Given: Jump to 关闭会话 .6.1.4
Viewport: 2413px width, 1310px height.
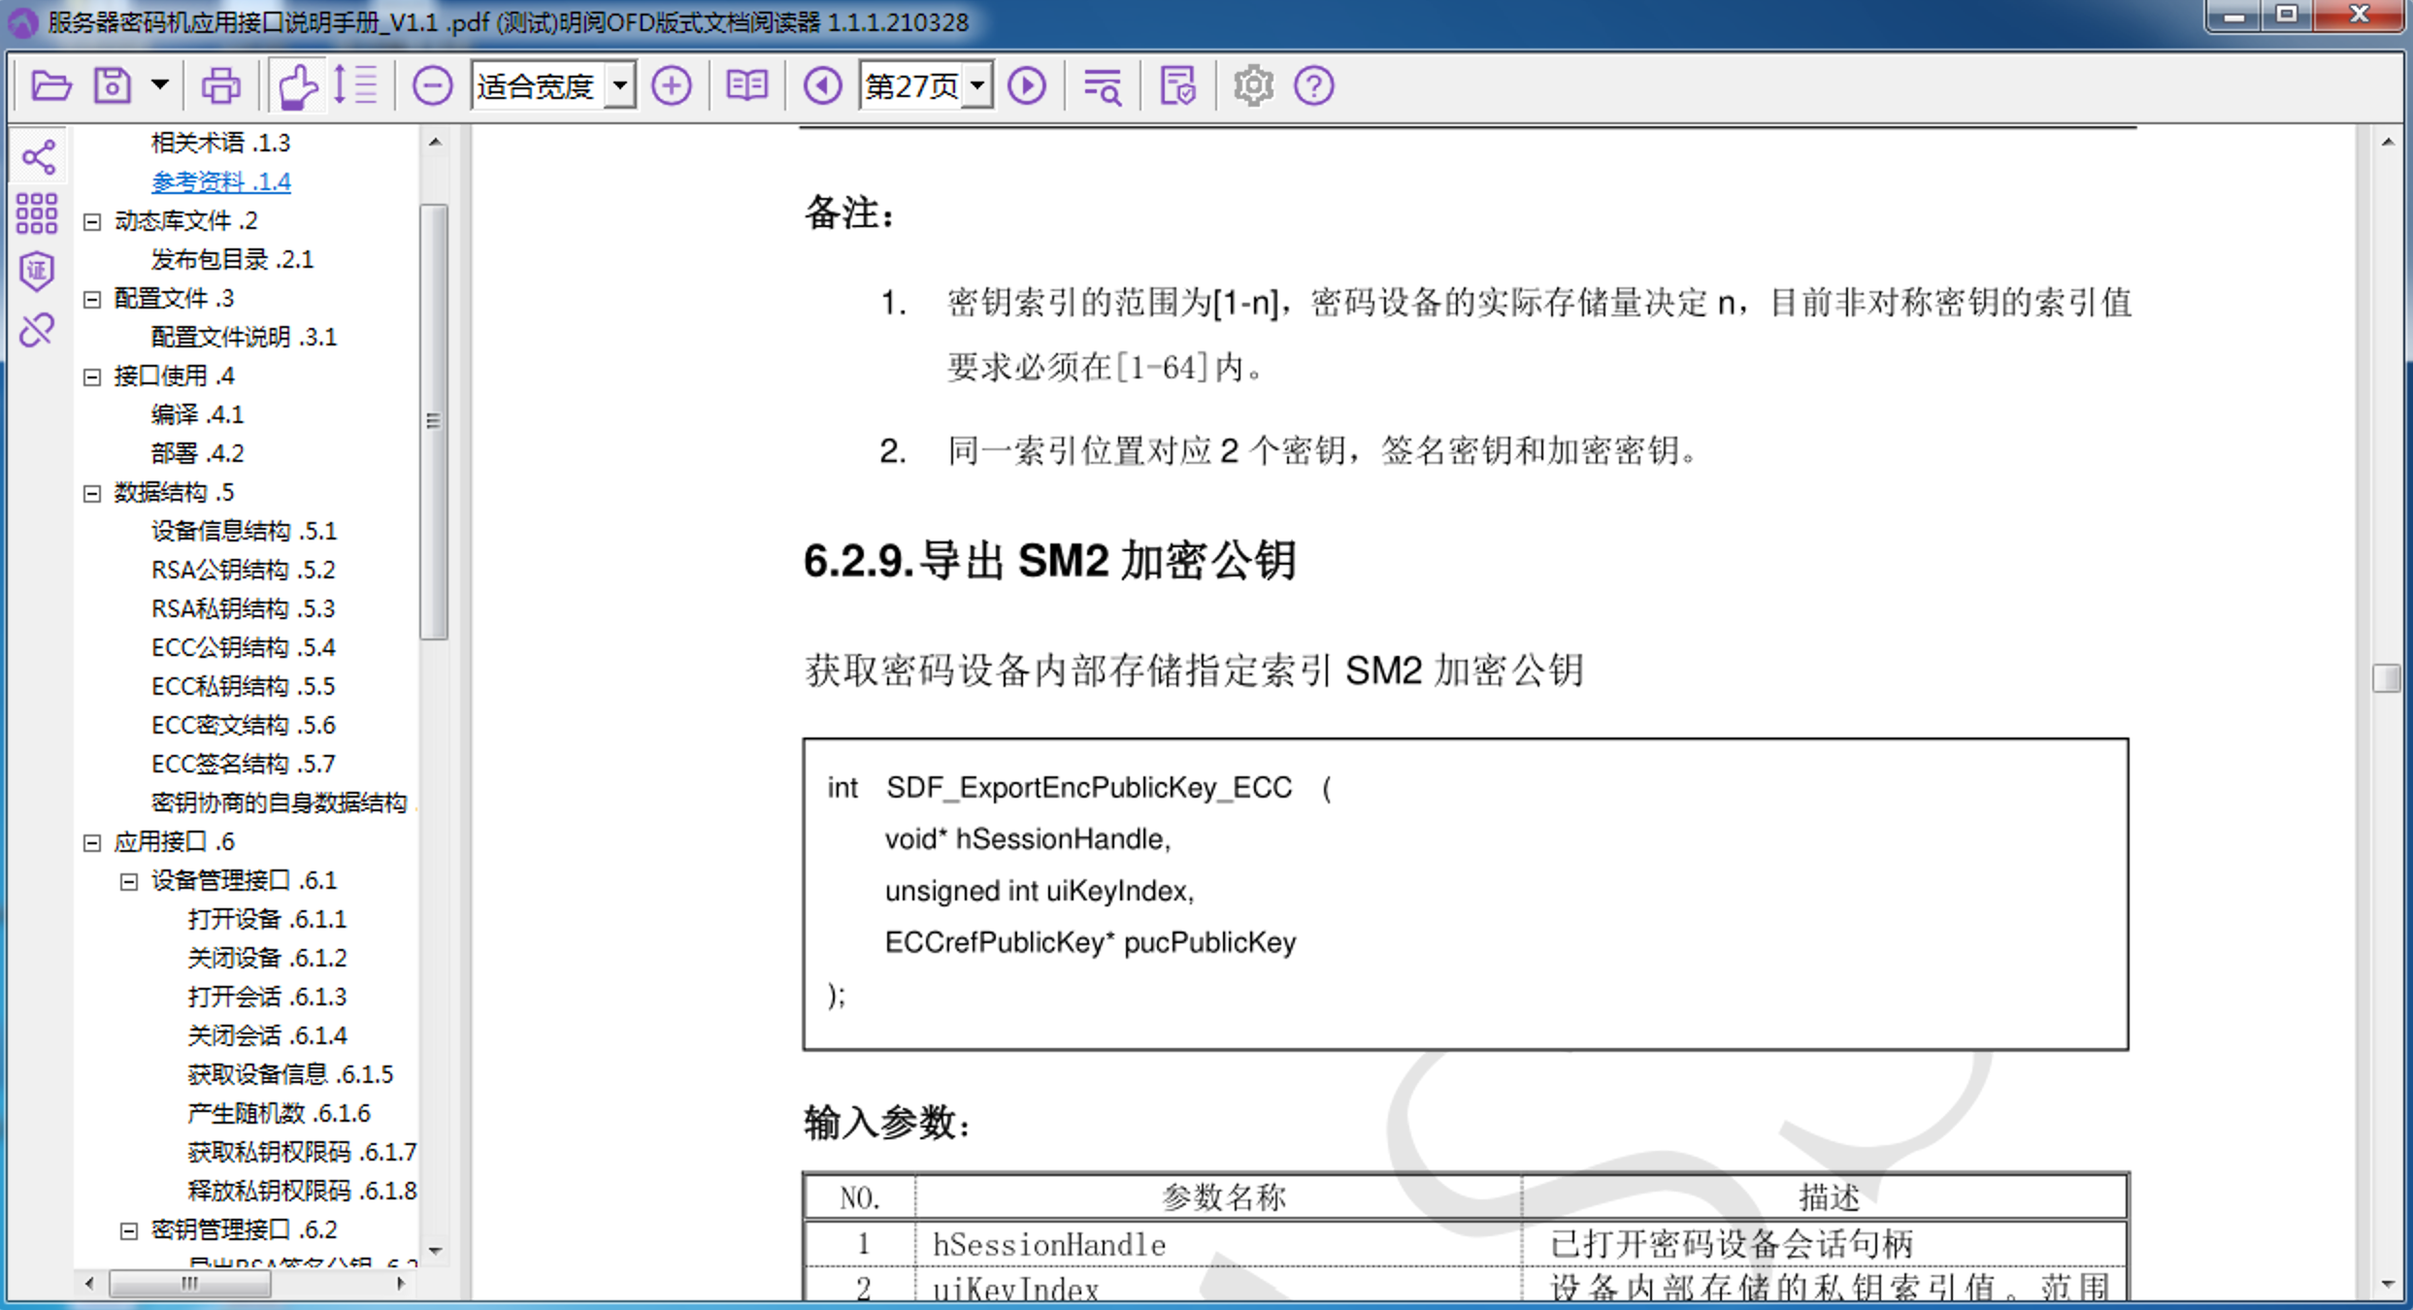Looking at the screenshot, I should (x=267, y=1035).
